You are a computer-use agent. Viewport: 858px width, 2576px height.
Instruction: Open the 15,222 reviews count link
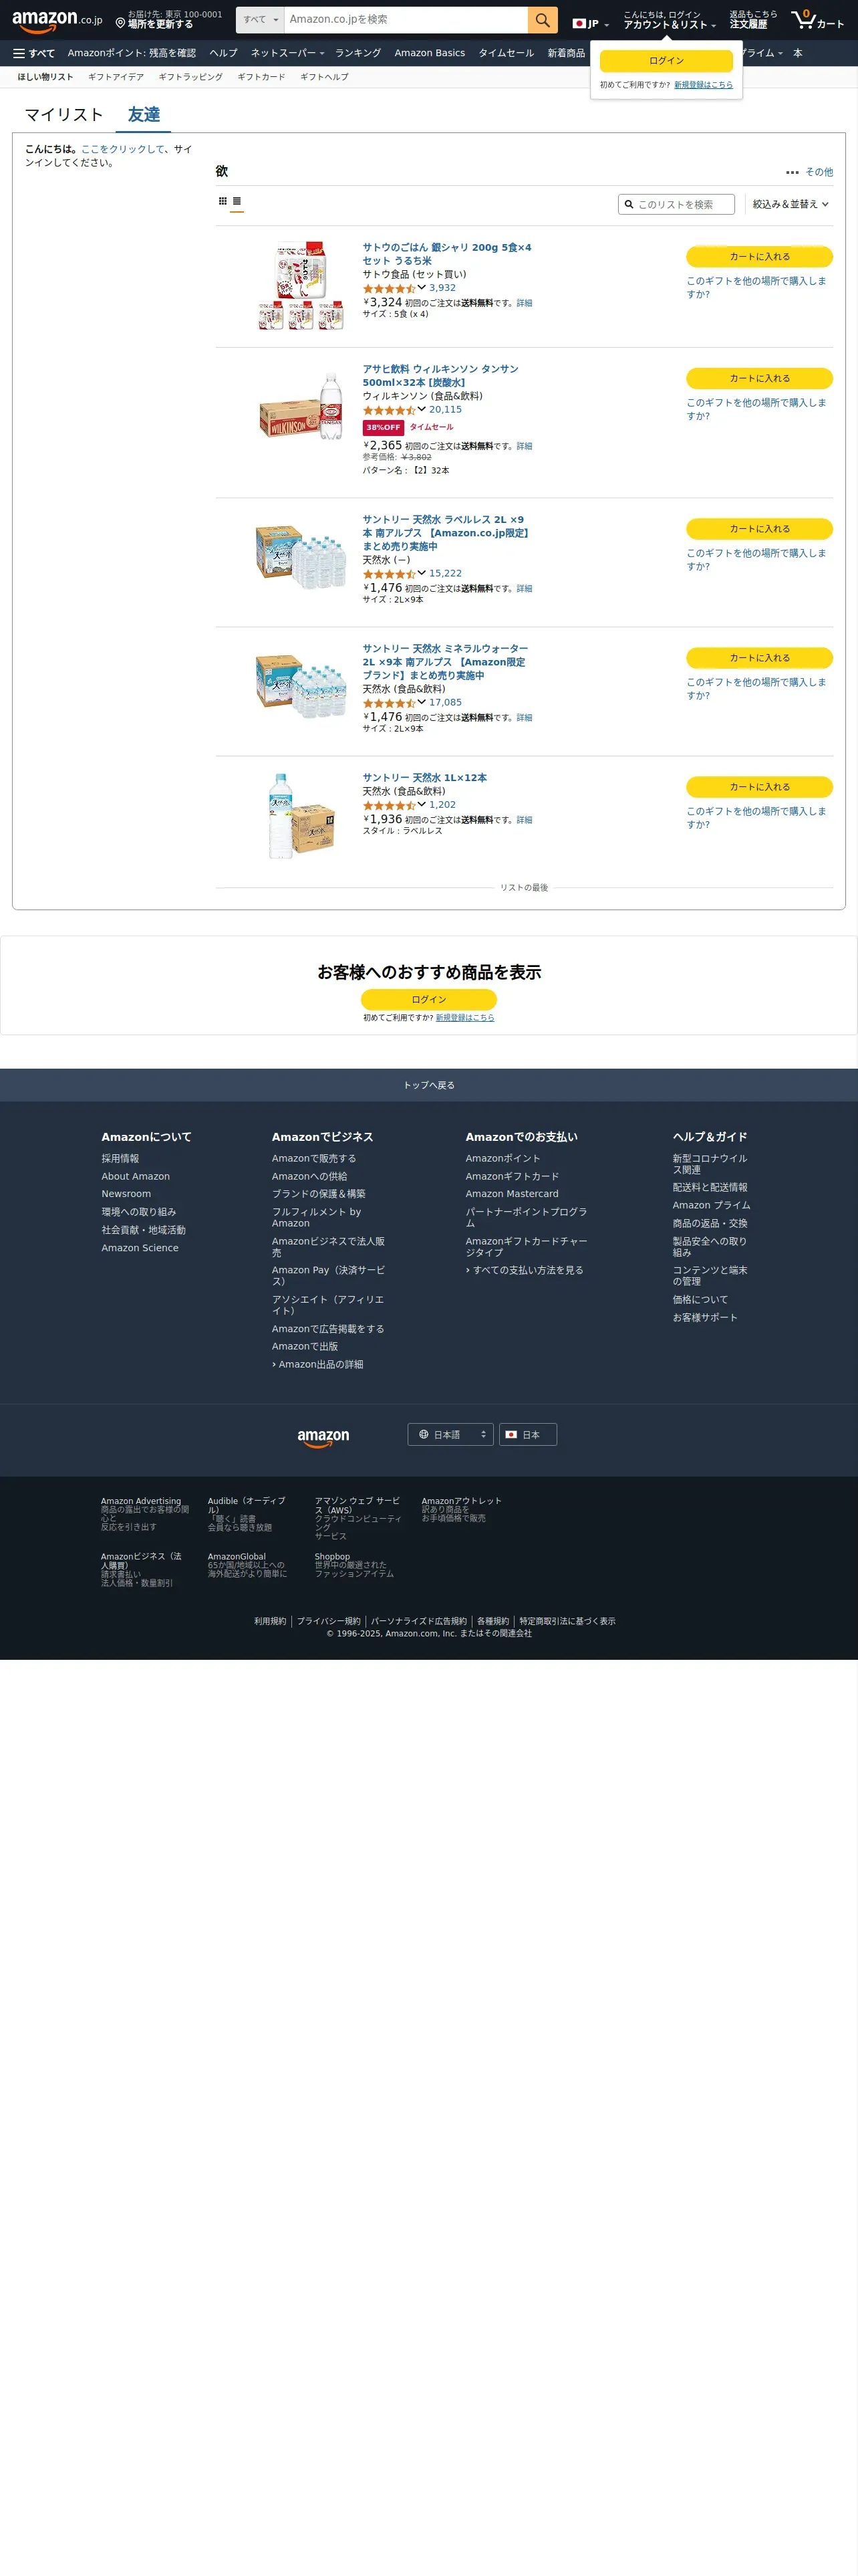click(x=446, y=573)
